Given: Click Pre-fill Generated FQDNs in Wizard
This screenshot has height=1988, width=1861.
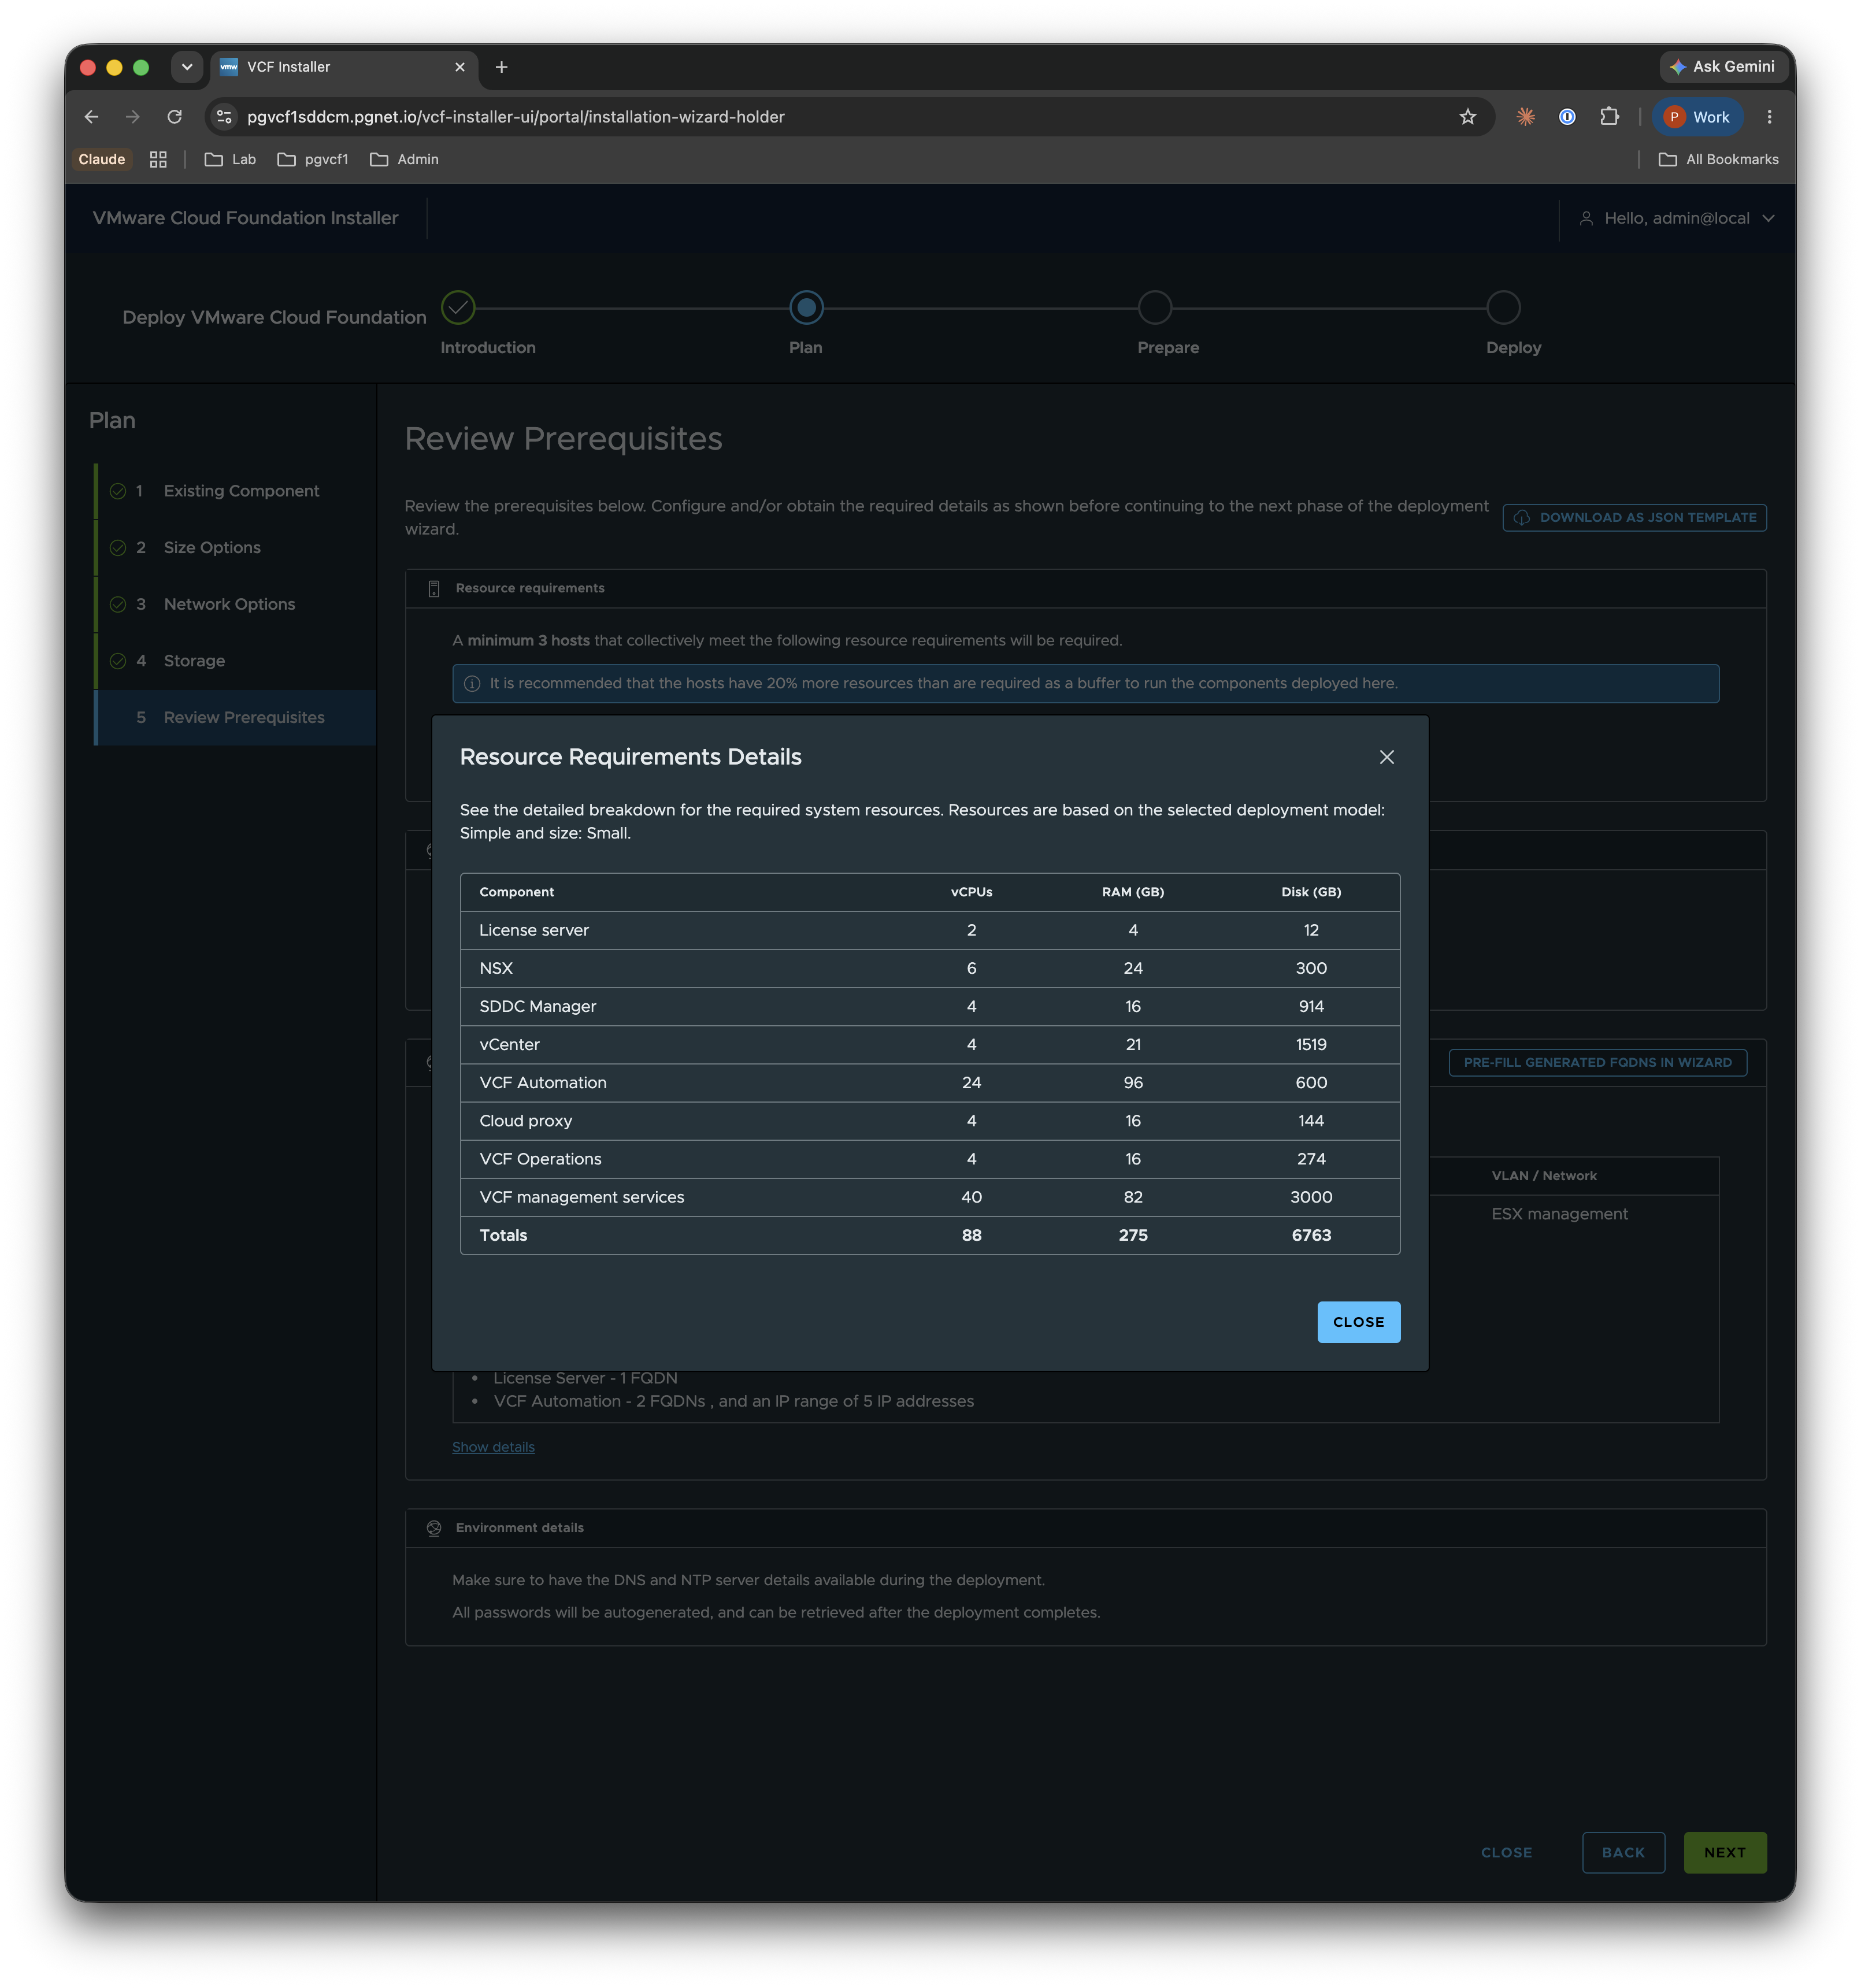Looking at the screenshot, I should point(1597,1062).
